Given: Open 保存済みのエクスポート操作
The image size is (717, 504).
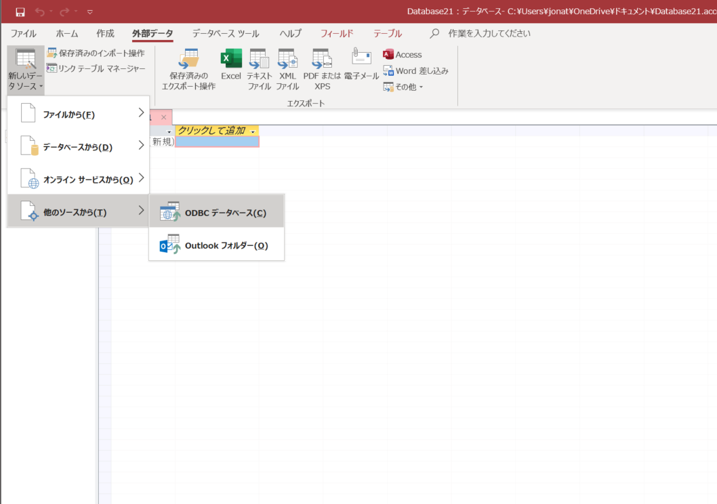Looking at the screenshot, I should 189,68.
